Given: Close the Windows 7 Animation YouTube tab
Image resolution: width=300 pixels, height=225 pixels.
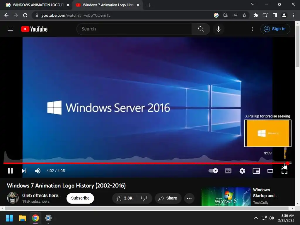Looking at the screenshot, I should tap(138, 5).
